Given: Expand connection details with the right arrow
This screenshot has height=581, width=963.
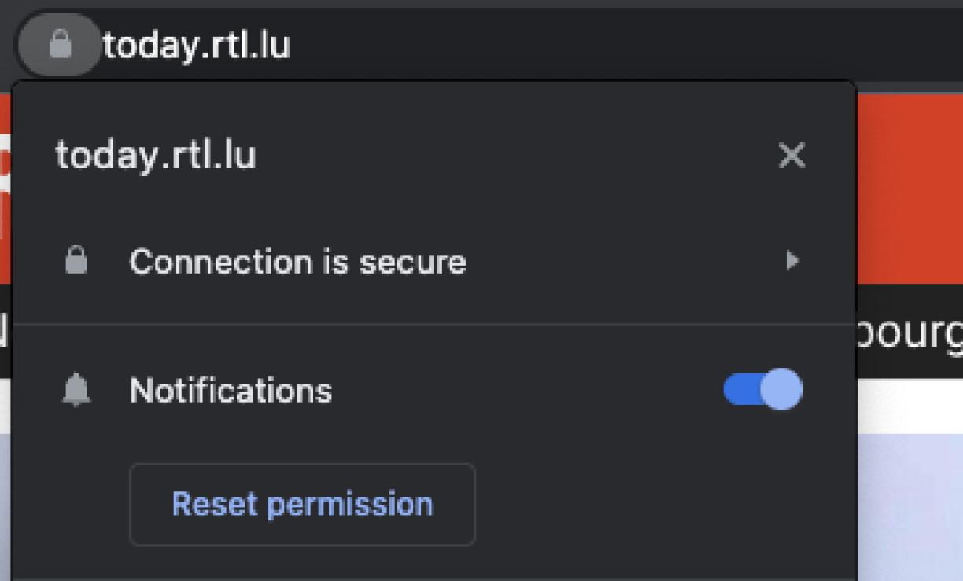Looking at the screenshot, I should tap(792, 260).
